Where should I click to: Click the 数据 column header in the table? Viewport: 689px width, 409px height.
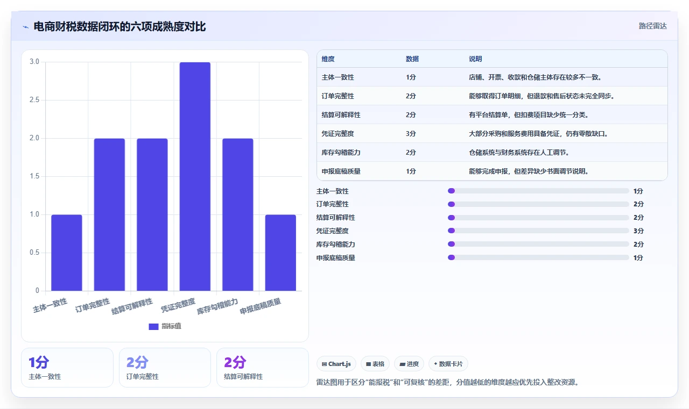[x=412, y=59]
